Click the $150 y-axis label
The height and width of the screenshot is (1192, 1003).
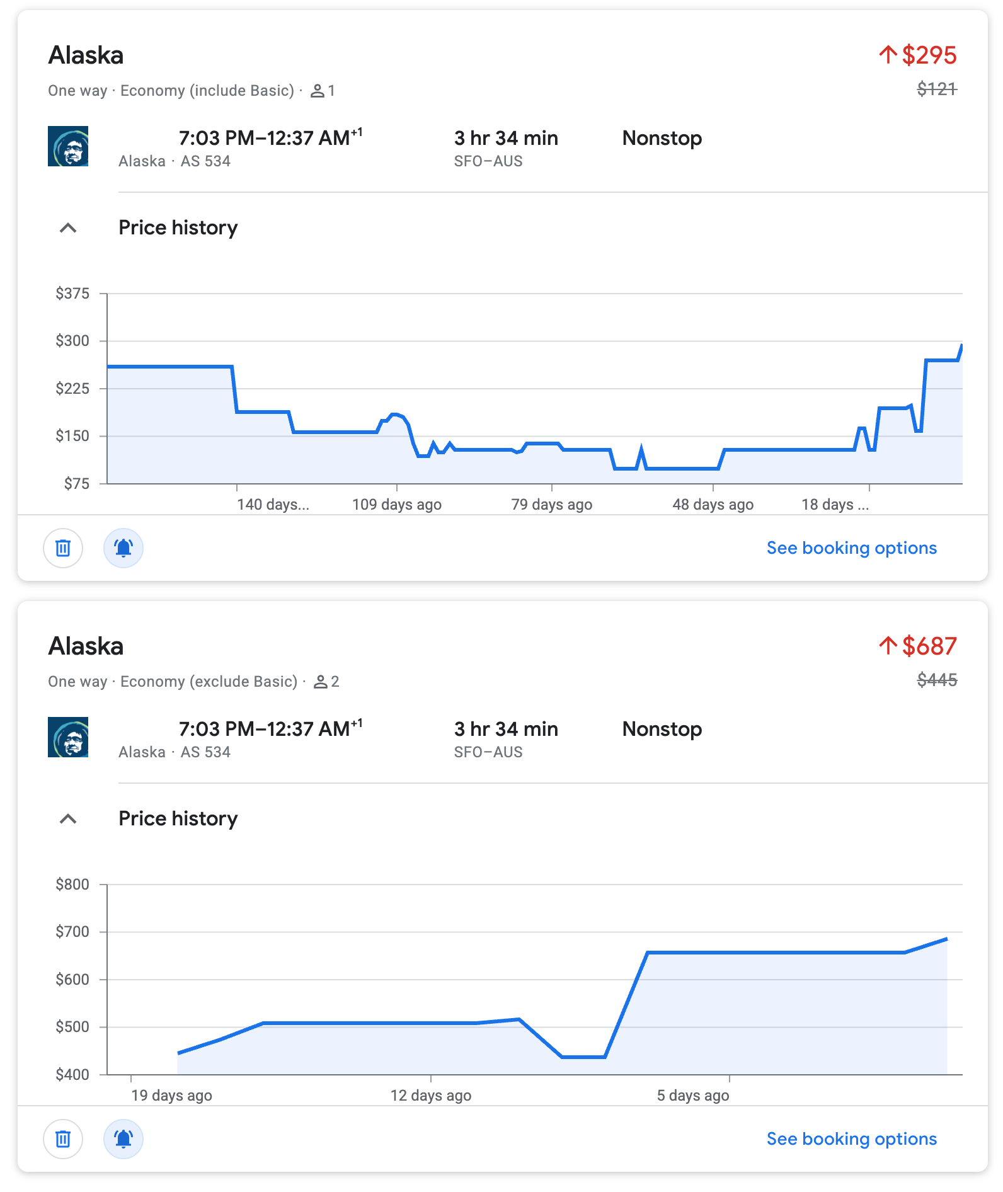[x=72, y=436]
